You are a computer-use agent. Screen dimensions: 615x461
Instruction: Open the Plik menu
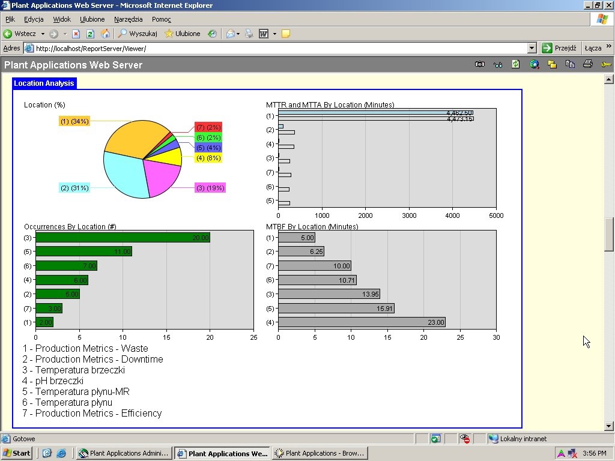tap(10, 19)
